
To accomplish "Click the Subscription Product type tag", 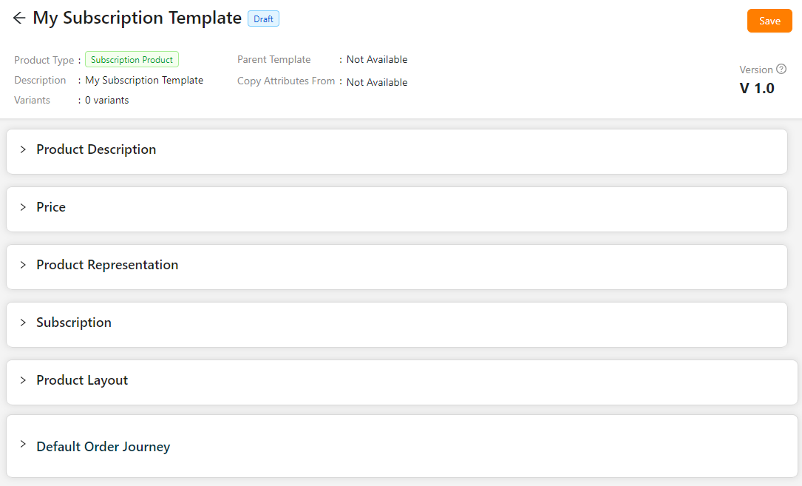I will coord(132,60).
